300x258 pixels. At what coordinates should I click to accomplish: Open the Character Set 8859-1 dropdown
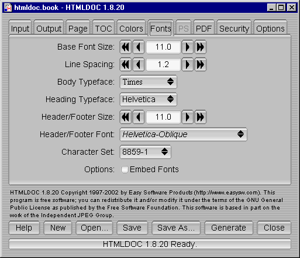coord(145,152)
